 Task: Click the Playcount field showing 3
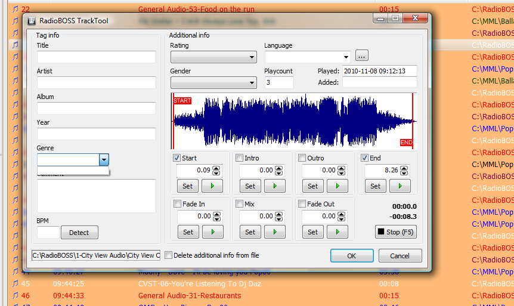pyautogui.click(x=279, y=82)
